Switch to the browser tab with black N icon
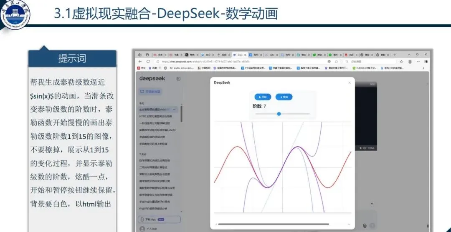This screenshot has width=451, height=232. [x=191, y=55]
